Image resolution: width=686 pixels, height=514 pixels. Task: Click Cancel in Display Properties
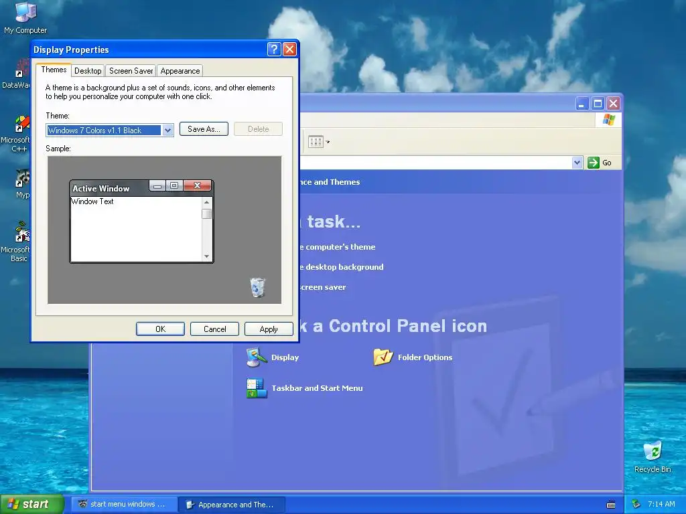coord(214,329)
